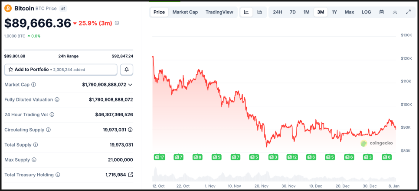Switch to line chart view icon
The image size is (419, 191).
tap(246, 12)
